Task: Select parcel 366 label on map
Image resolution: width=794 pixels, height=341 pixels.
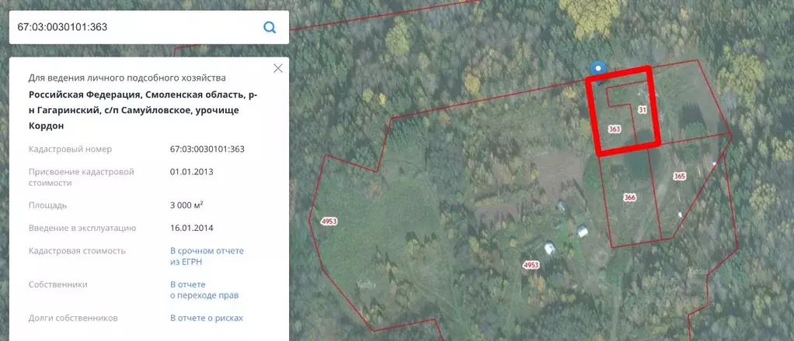Action: coord(629,198)
